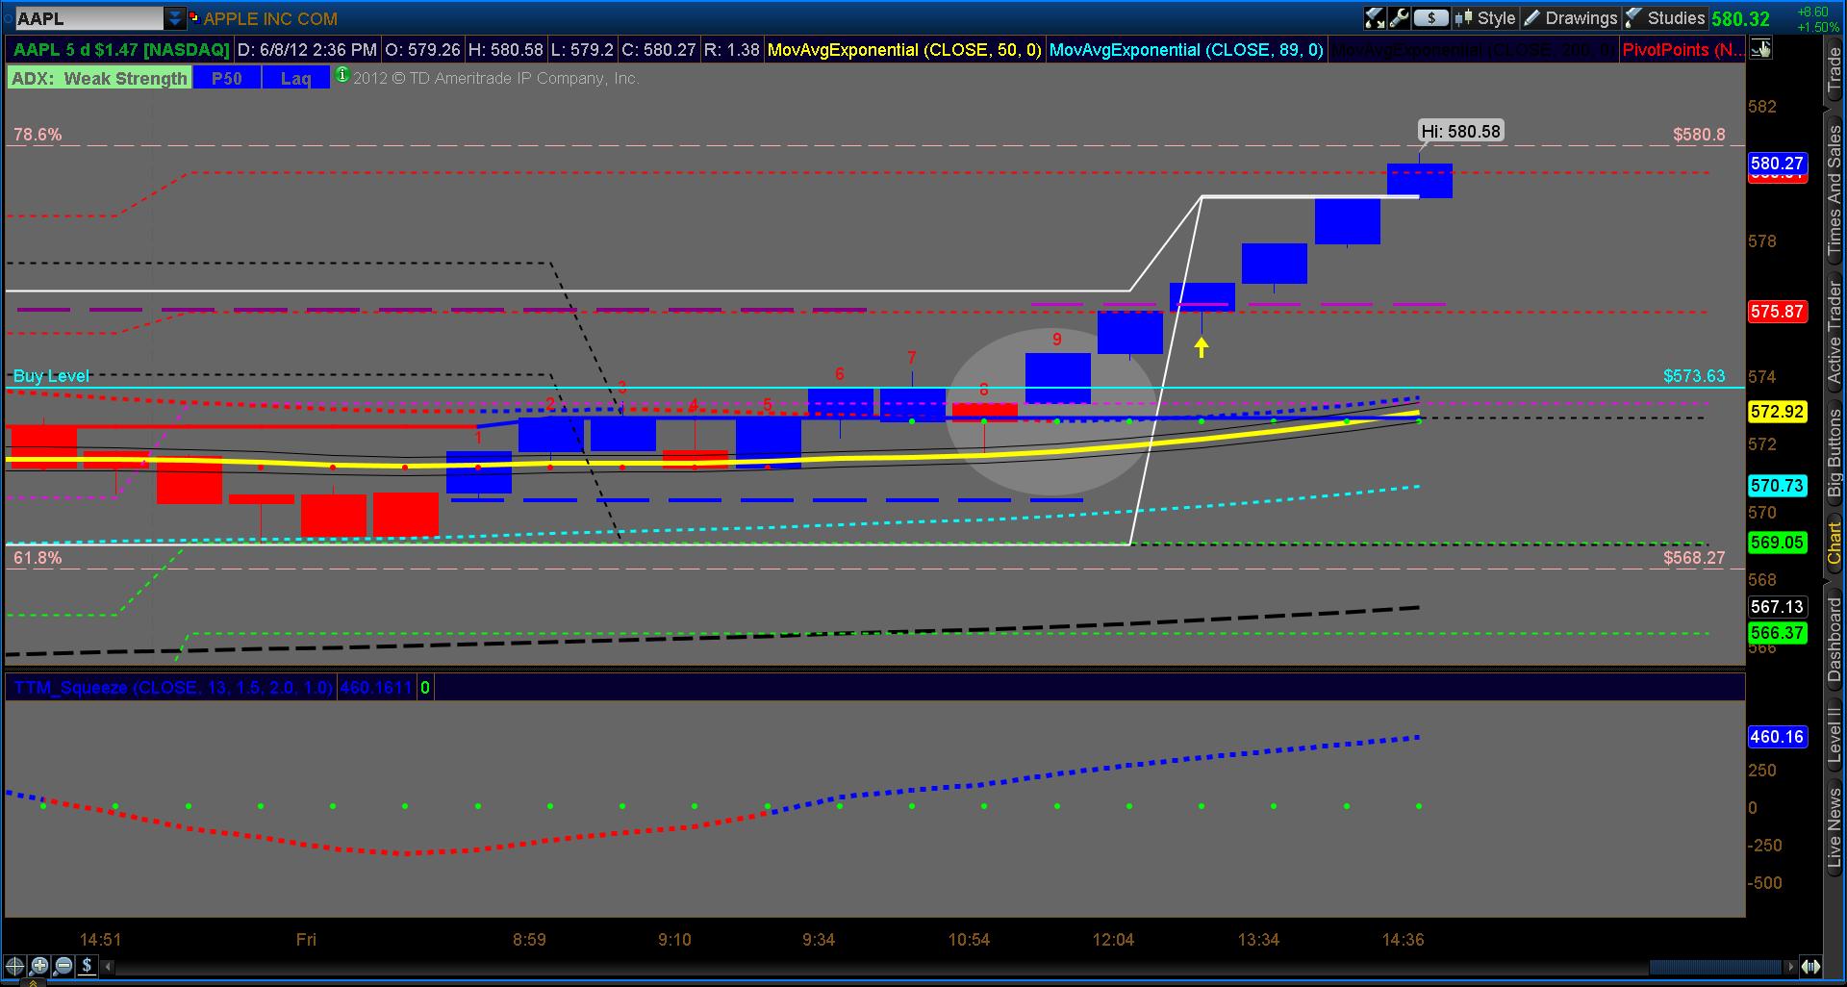Click the ADX Weak Strength label

coord(99,78)
